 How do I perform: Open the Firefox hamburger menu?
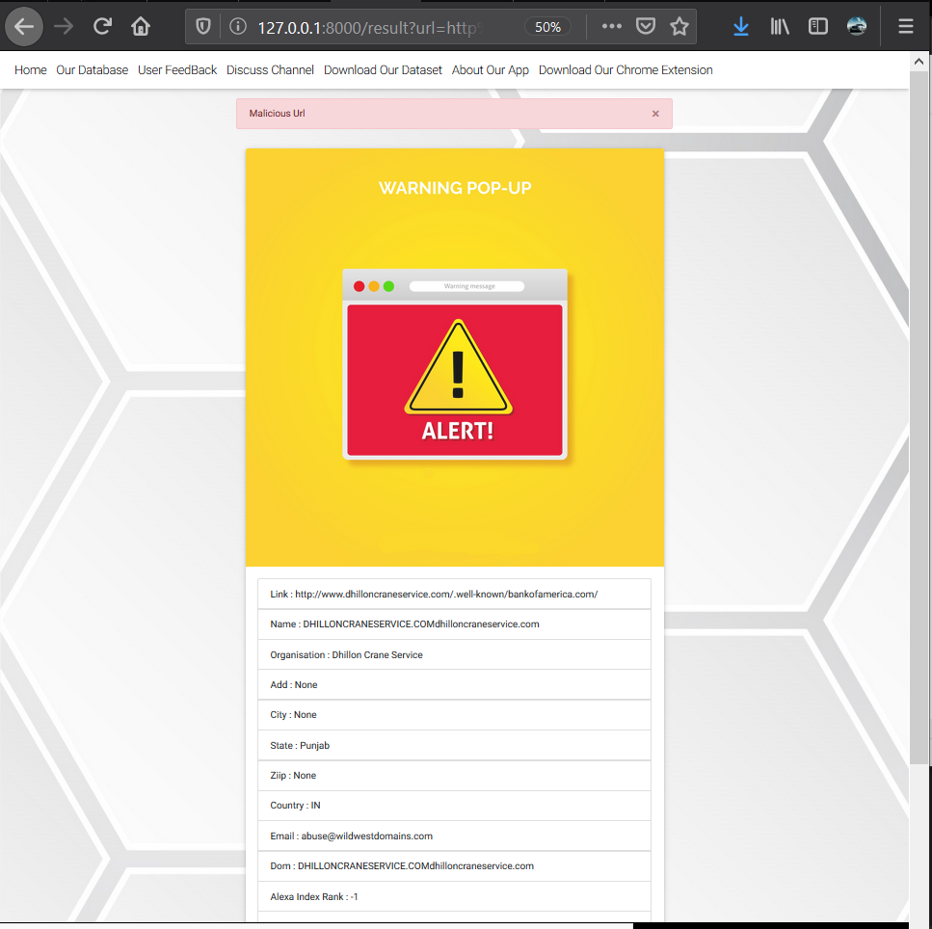[x=905, y=27]
